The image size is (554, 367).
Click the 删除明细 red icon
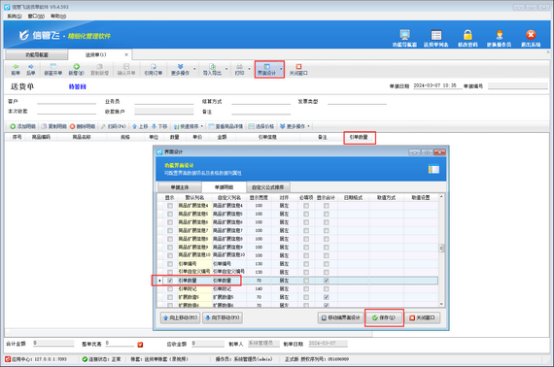(73, 126)
